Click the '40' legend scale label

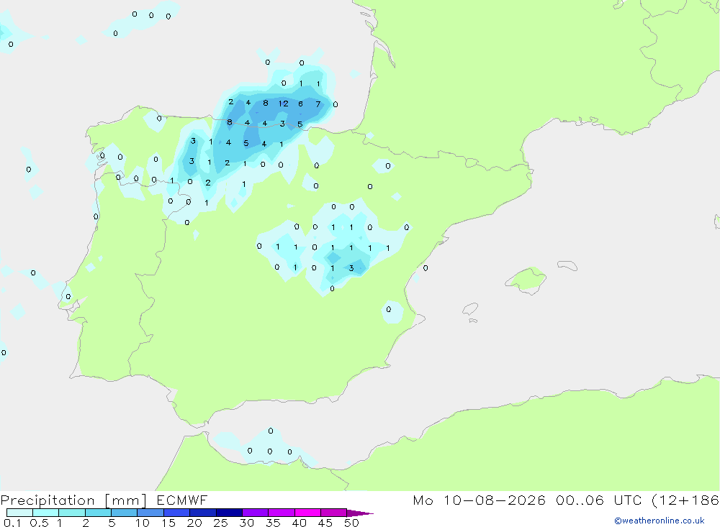point(299,523)
